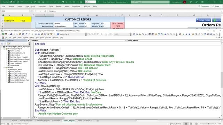
Task: Collapse the Microsoft Excel Objects folder
Action: click(4, 49)
